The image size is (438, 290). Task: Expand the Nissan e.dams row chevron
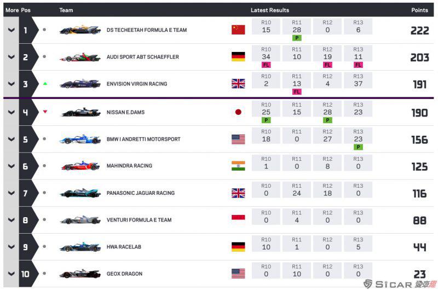click(11, 112)
